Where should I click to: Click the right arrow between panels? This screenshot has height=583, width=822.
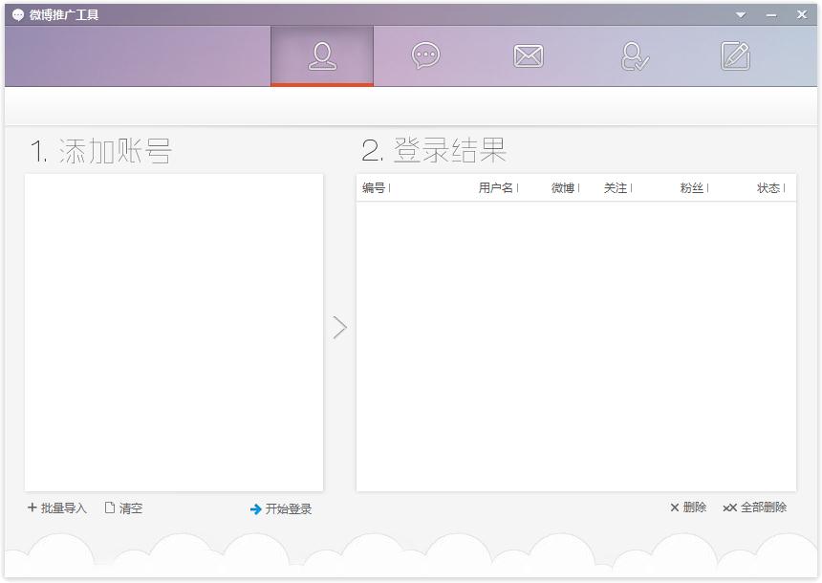tap(339, 328)
